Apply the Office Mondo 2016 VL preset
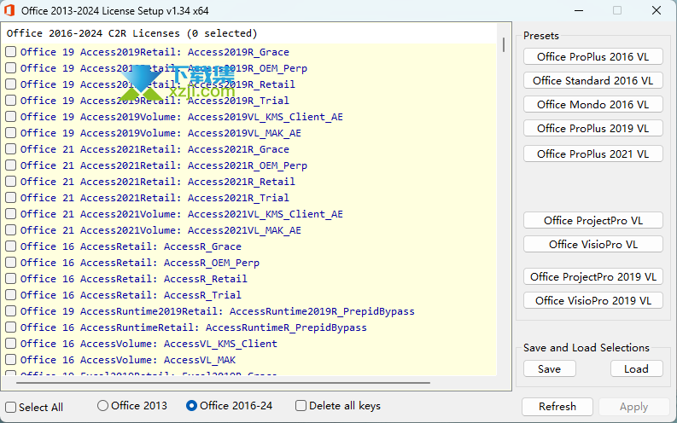Viewport: 677px width, 423px height. [x=592, y=104]
